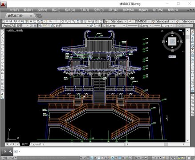
Task: Open the Undo history dropdown arrow
Action: (53, 21)
